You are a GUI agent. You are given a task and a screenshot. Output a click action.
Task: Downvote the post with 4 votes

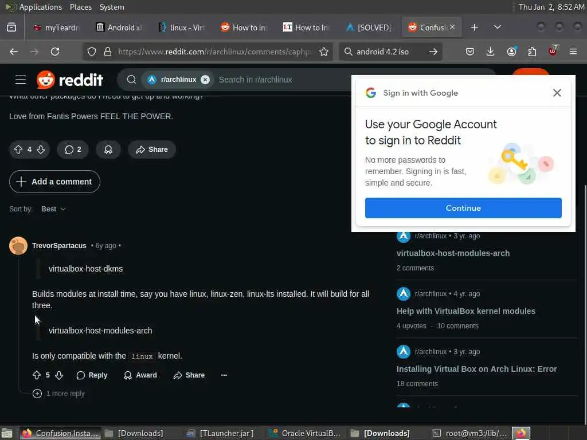click(41, 150)
